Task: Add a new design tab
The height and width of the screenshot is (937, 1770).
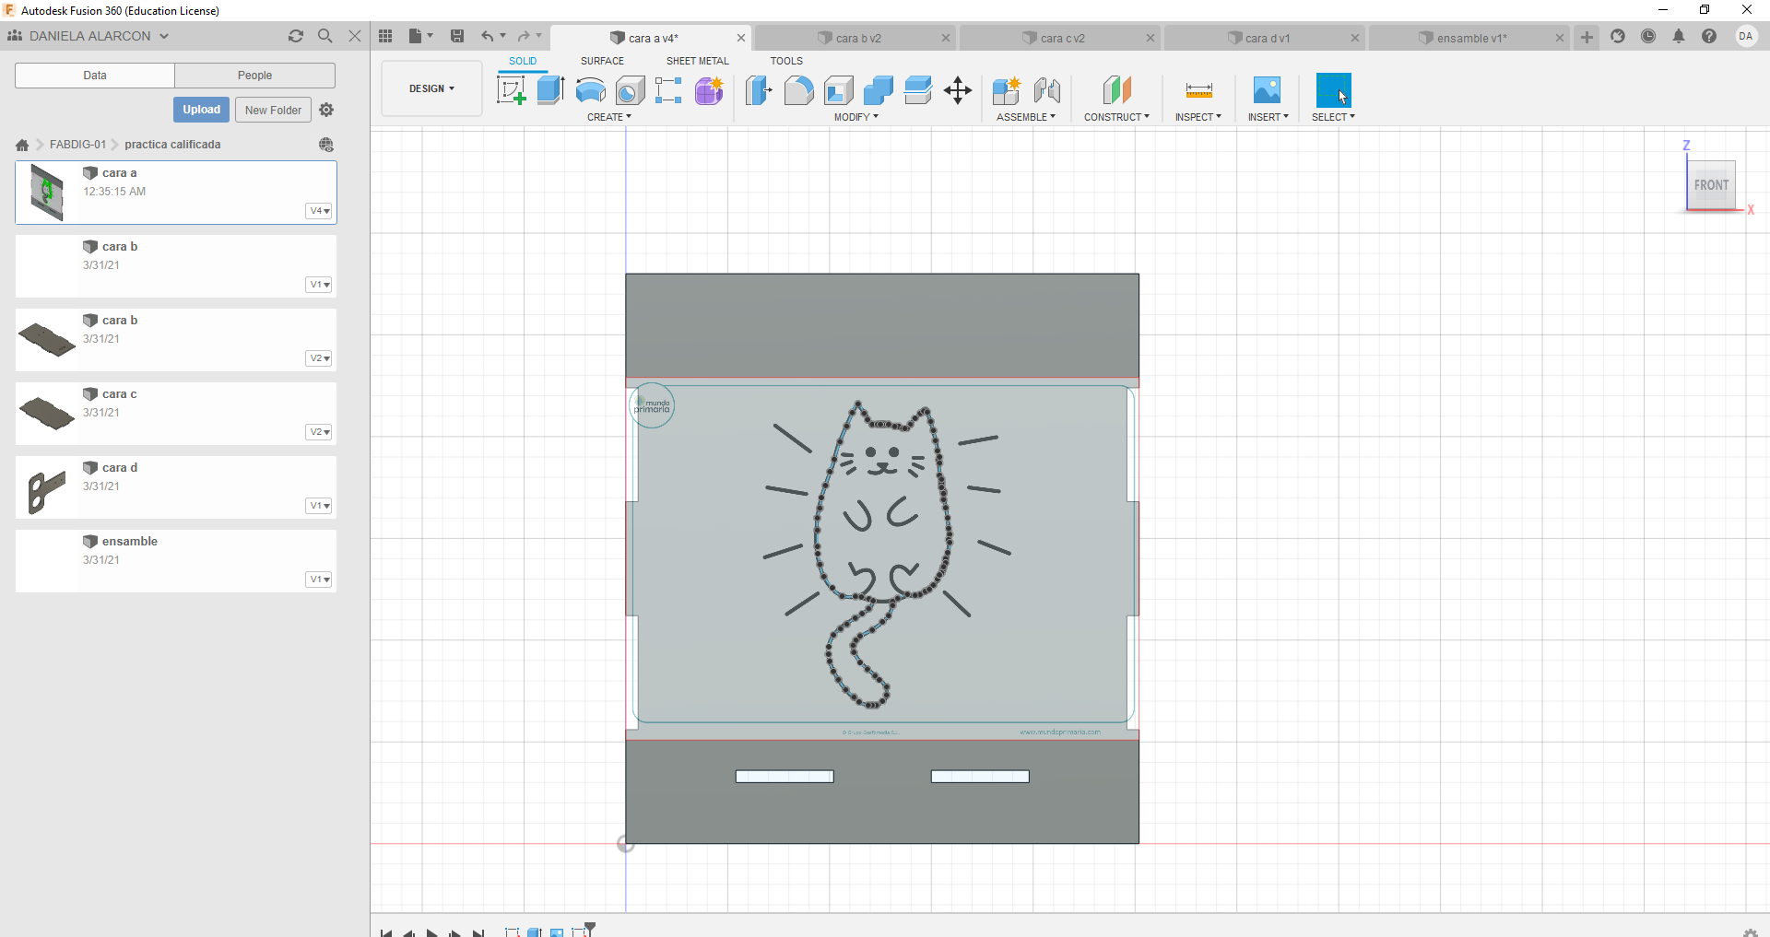Action: coord(1587,37)
